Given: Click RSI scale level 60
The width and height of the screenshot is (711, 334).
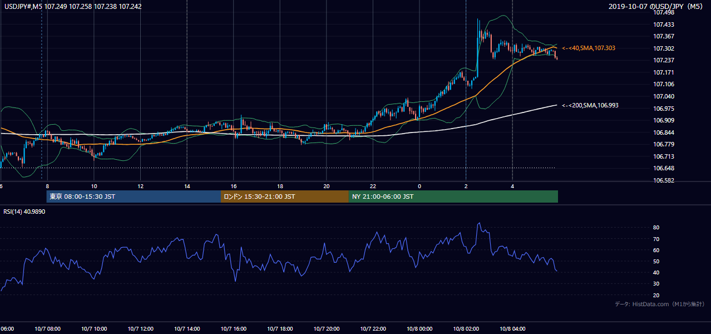Looking at the screenshot, I should click(x=656, y=250).
